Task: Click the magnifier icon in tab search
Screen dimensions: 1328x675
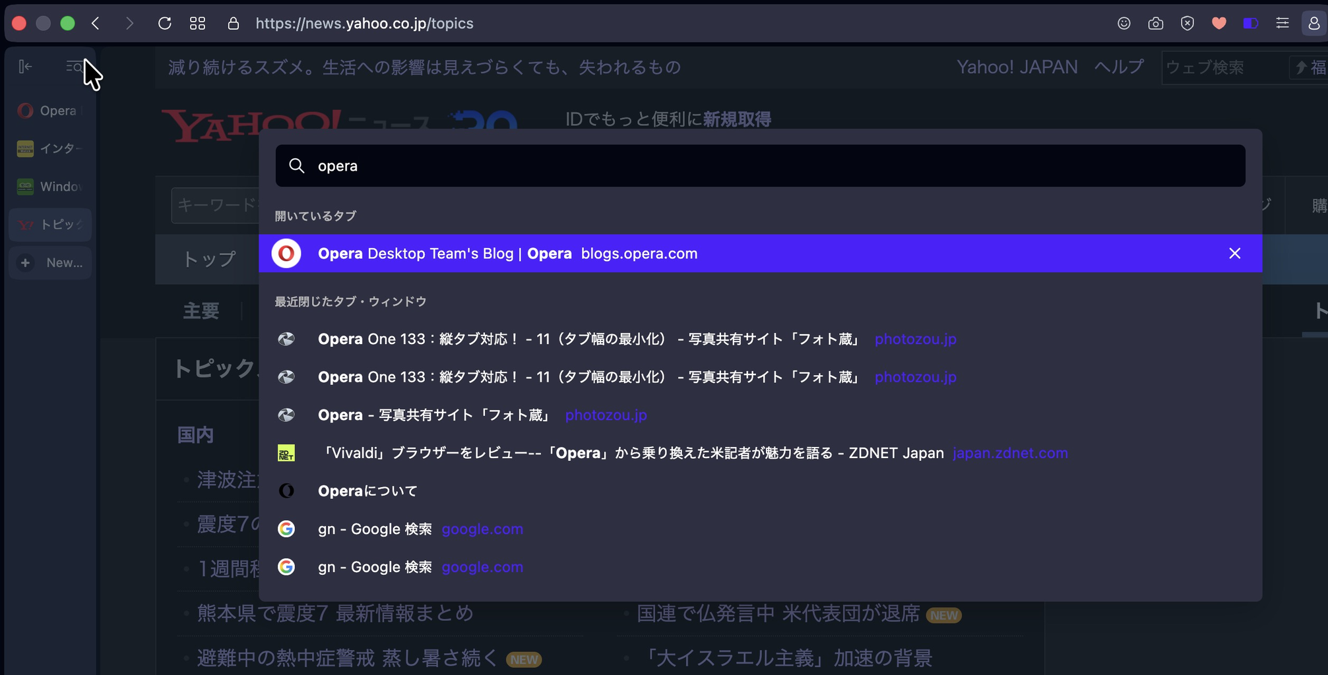Action: tap(297, 166)
